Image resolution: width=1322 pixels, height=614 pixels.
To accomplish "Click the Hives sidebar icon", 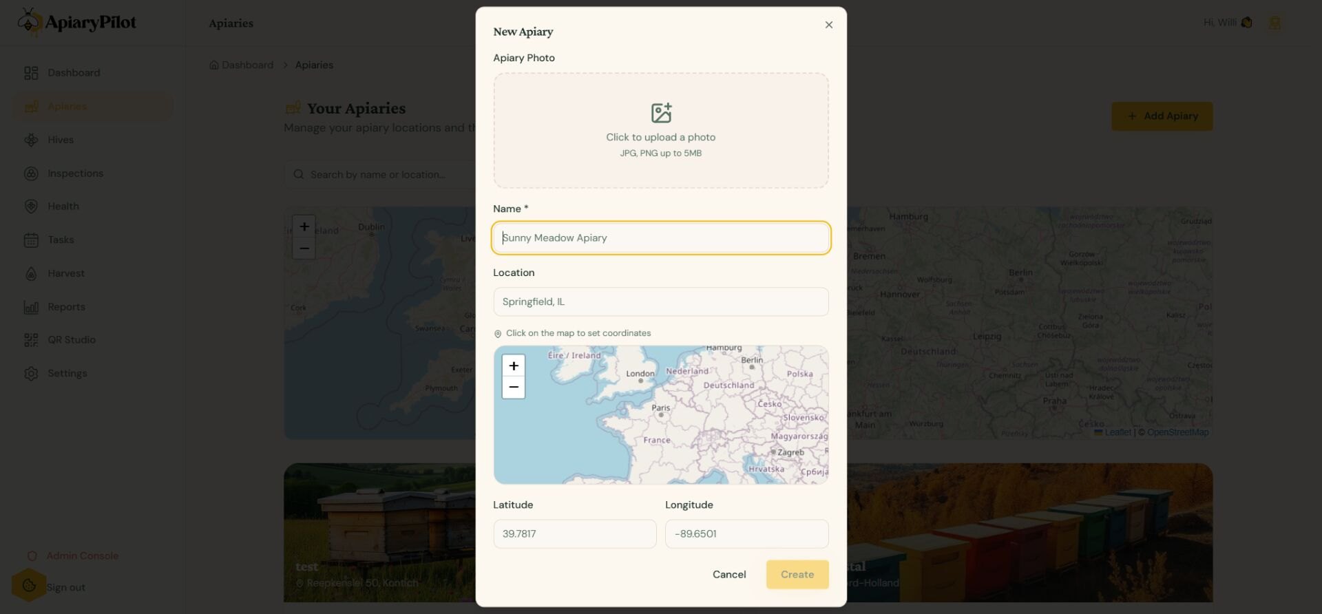I will [31, 140].
